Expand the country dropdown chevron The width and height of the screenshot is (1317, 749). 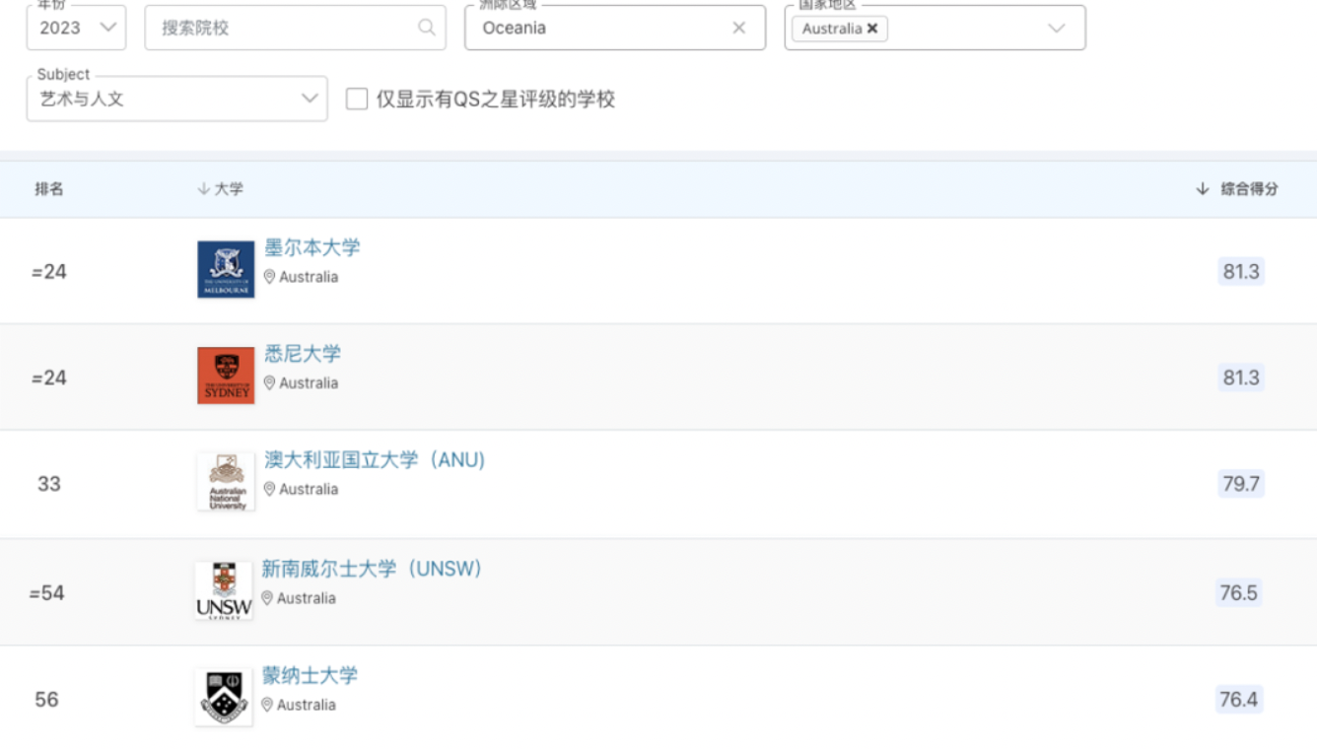tap(1057, 29)
